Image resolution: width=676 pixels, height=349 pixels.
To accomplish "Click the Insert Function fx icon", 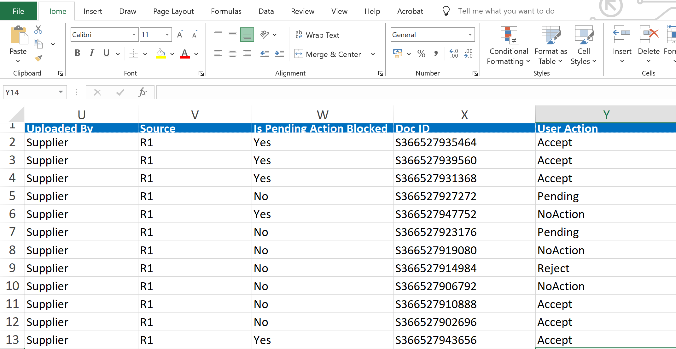I will [x=143, y=92].
